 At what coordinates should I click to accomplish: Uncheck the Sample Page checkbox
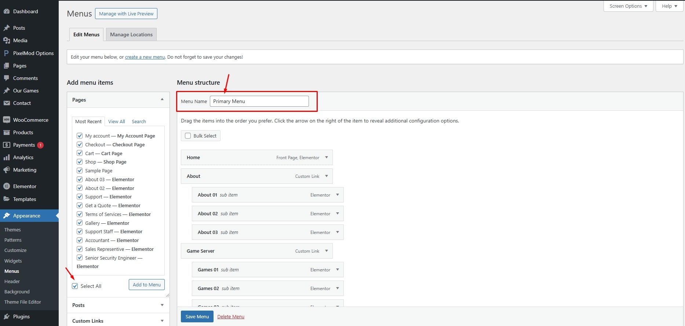80,171
